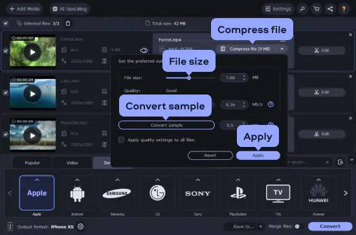The width and height of the screenshot is (356, 235).
Task: Open output format settings gear
Action: point(81,227)
